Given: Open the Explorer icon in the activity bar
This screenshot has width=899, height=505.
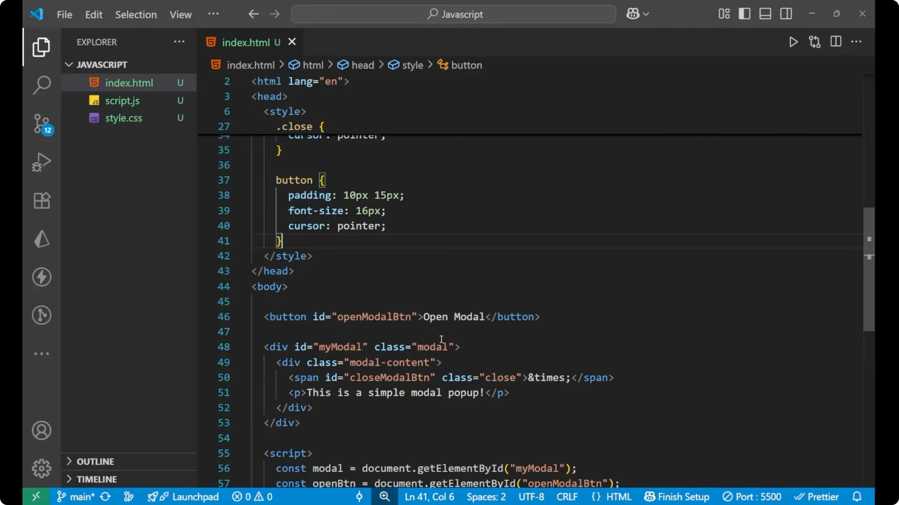Looking at the screenshot, I should 41,47.
